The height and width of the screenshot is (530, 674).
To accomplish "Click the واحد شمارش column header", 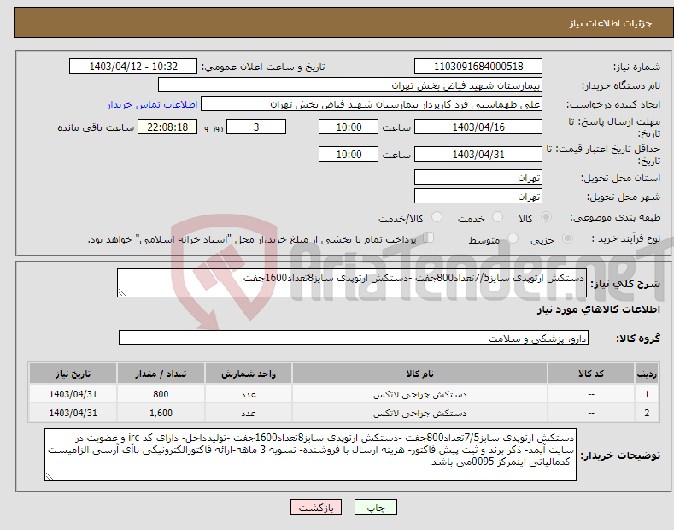I will [249, 374].
